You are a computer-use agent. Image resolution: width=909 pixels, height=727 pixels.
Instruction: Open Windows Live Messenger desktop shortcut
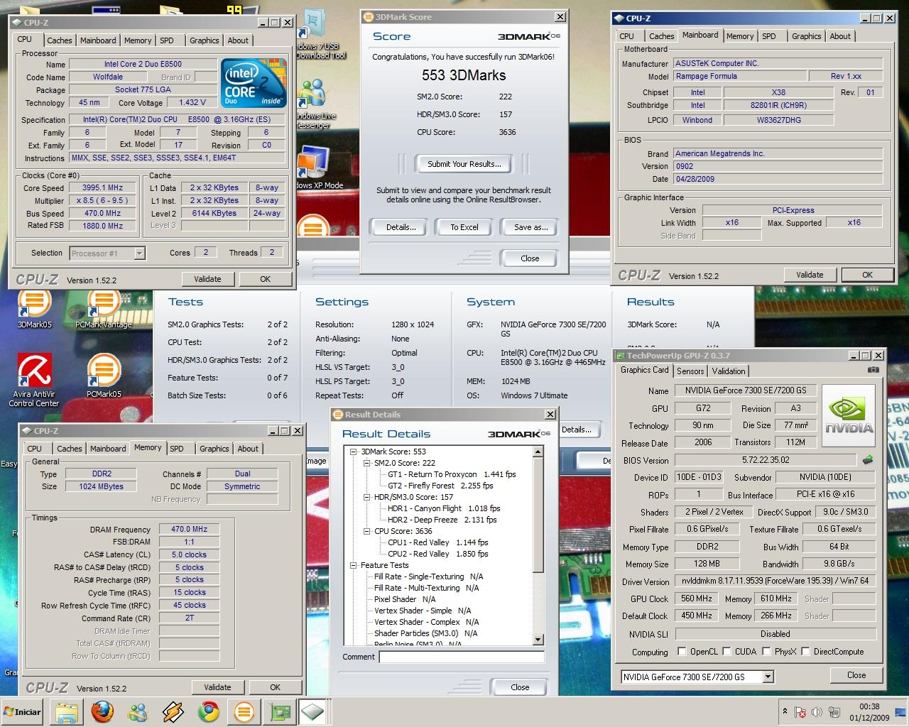pyautogui.click(x=314, y=104)
